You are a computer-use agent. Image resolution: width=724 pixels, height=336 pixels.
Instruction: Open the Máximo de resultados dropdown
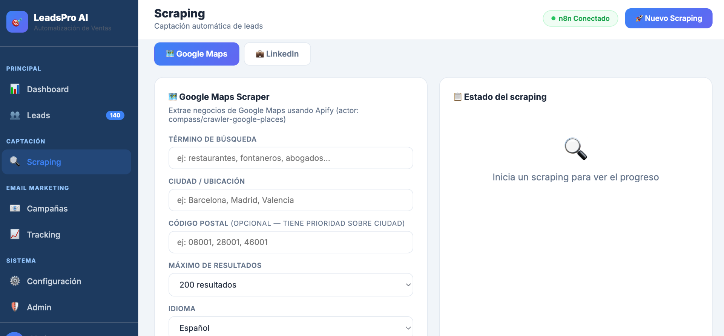click(291, 285)
